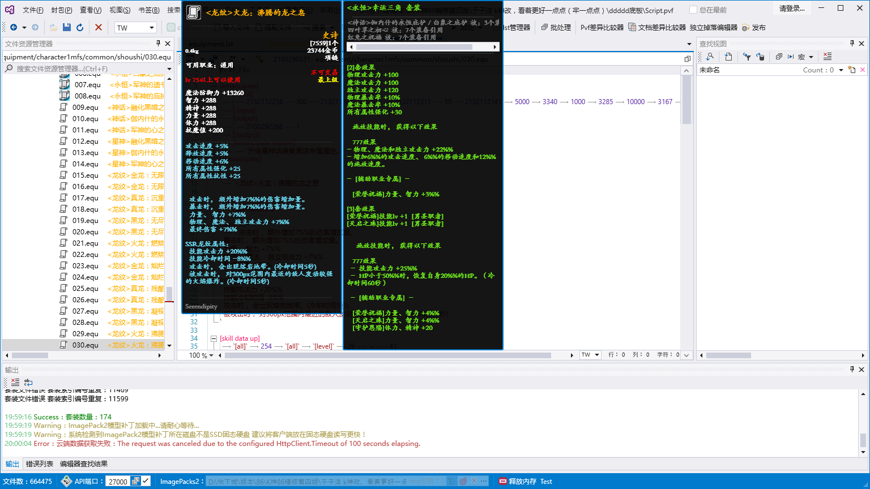Pin the 文件资源管理器 panel
The height and width of the screenshot is (489, 870).
click(159, 44)
